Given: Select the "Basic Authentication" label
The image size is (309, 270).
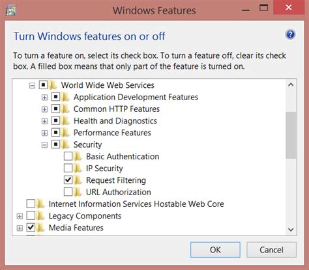Looking at the screenshot, I should pyautogui.click(x=123, y=156).
